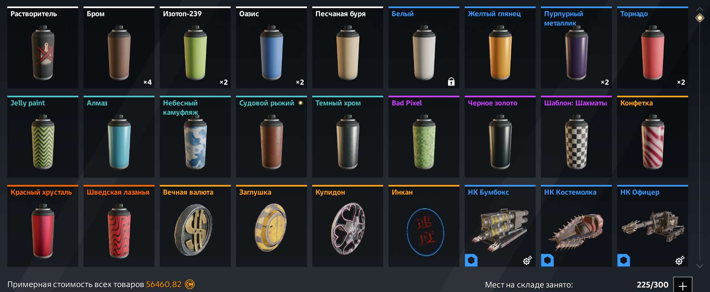Click the plus button to expand storage
This screenshot has height=292, width=710.
[683, 285]
